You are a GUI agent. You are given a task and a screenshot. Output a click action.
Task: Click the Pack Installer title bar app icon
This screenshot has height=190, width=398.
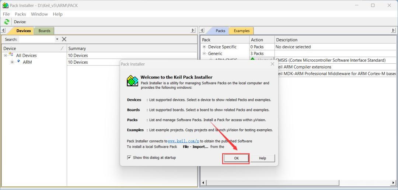pyautogui.click(x=5, y=6)
